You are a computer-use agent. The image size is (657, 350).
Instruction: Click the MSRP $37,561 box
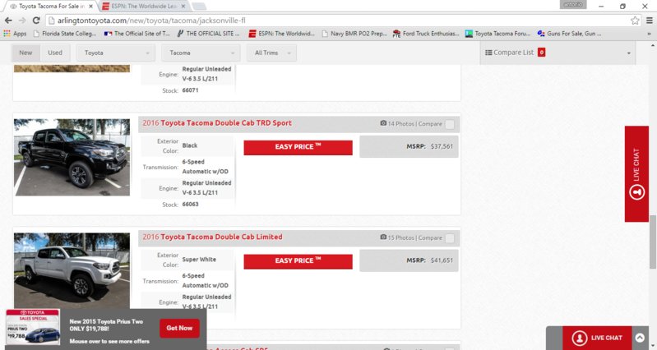point(409,146)
